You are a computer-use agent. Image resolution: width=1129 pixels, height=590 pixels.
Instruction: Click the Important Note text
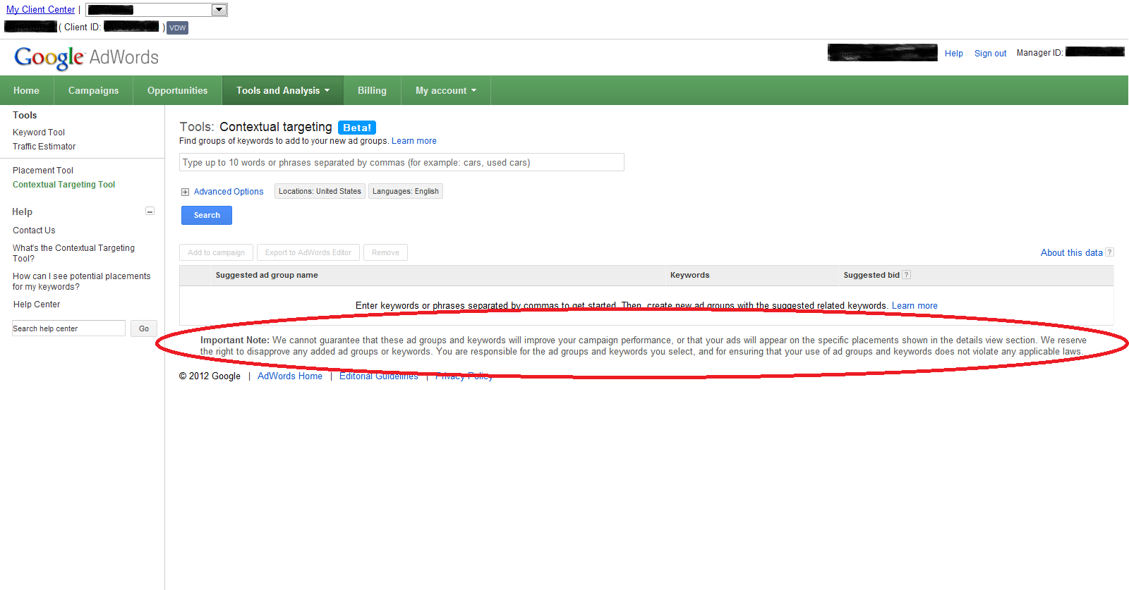coord(644,346)
